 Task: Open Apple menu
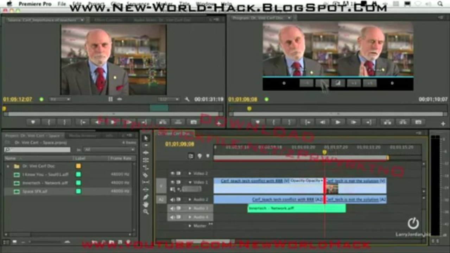10,4
